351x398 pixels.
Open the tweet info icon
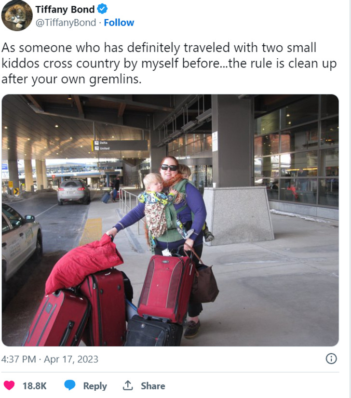point(331,359)
